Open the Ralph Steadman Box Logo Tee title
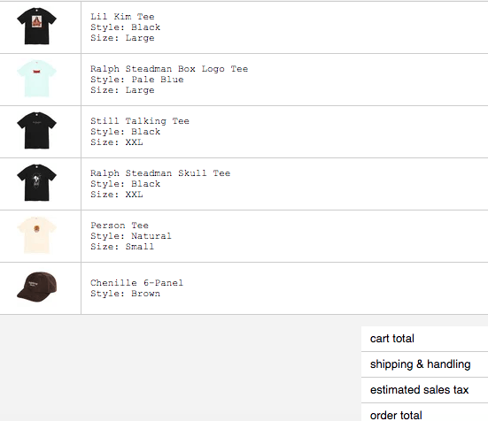Image resolution: width=488 pixels, height=421 pixels. click(169, 69)
